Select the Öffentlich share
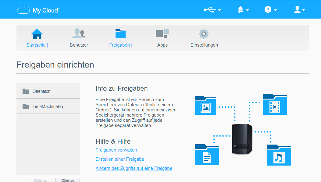Viewport: 321px width, 182px height. (x=48, y=91)
